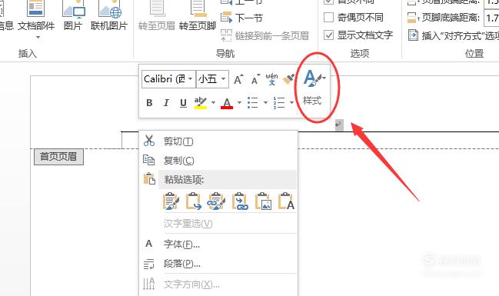Apply bullet list formatting

click(x=253, y=103)
